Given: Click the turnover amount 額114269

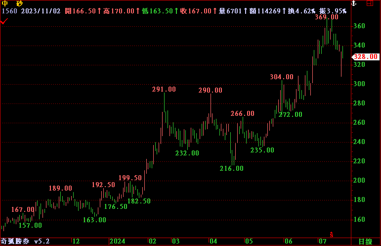Looking at the screenshot, I should (265, 11).
